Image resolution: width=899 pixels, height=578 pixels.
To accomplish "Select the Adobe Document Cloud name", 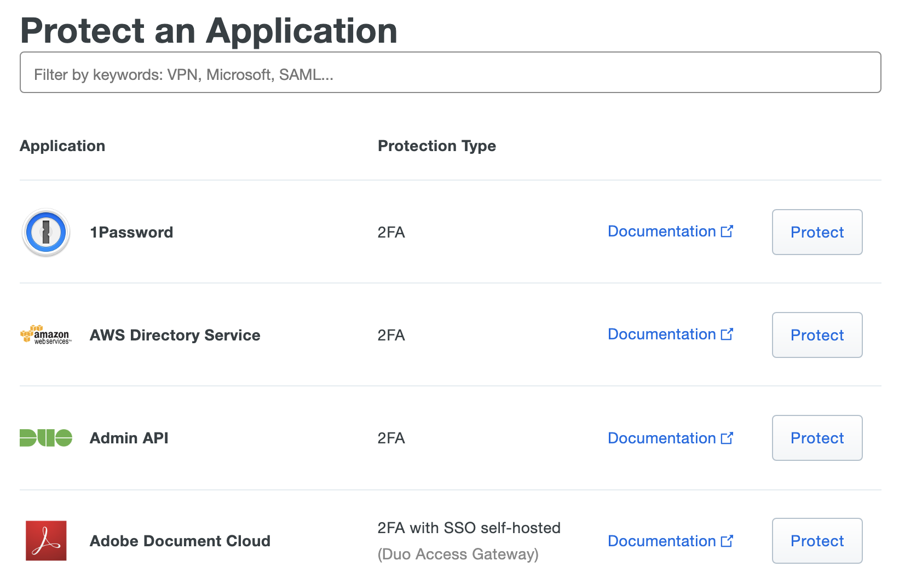I will coord(180,541).
